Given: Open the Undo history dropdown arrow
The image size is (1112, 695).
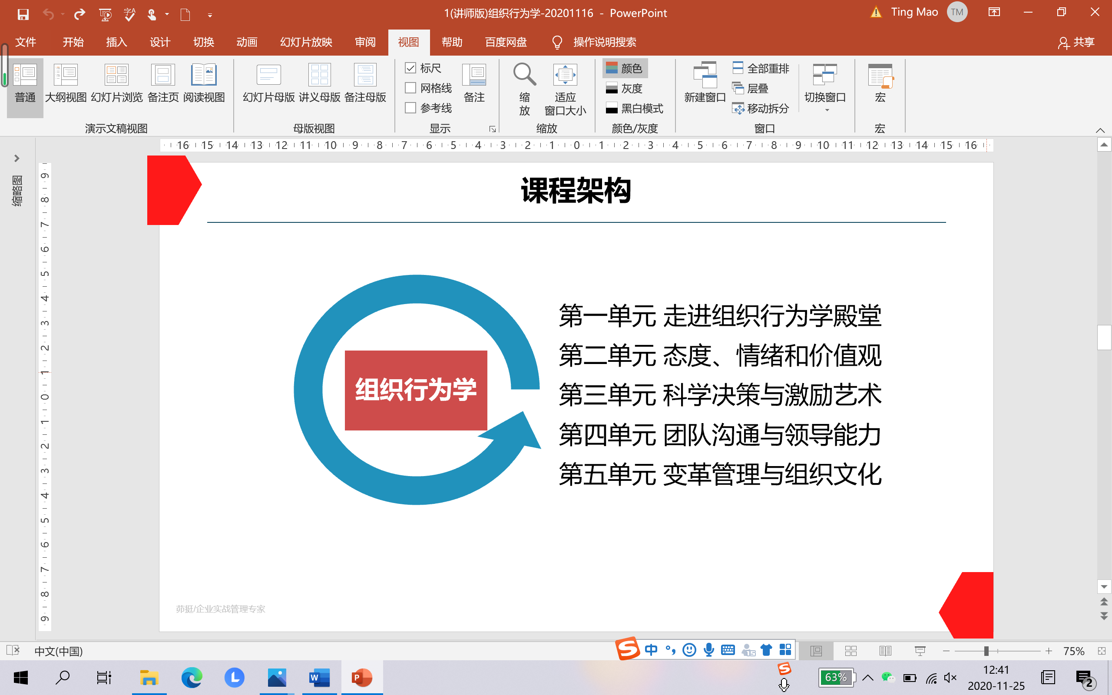Looking at the screenshot, I should pos(63,15).
